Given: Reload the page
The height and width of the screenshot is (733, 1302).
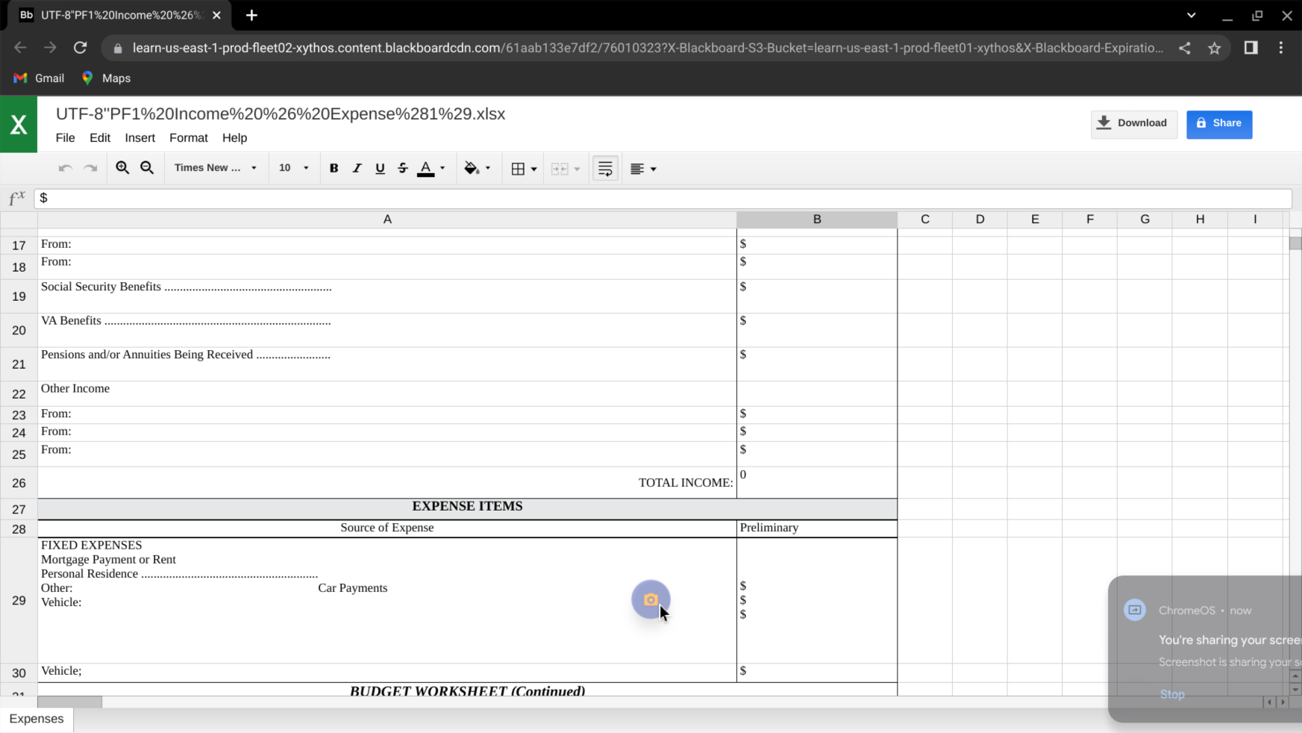Looking at the screenshot, I should tap(81, 48).
